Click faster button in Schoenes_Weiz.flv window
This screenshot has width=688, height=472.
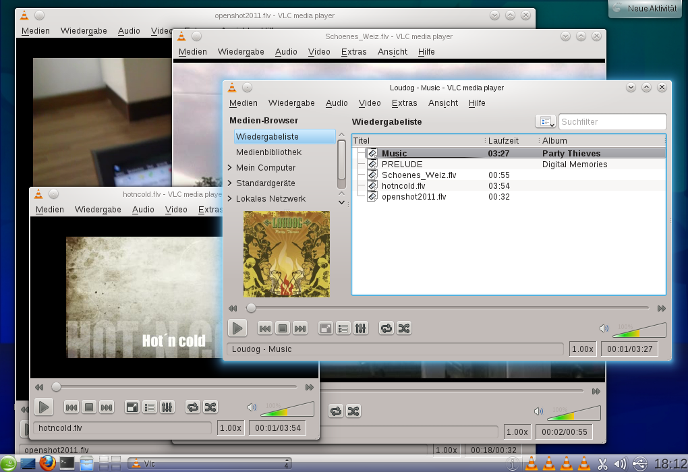(x=596, y=391)
